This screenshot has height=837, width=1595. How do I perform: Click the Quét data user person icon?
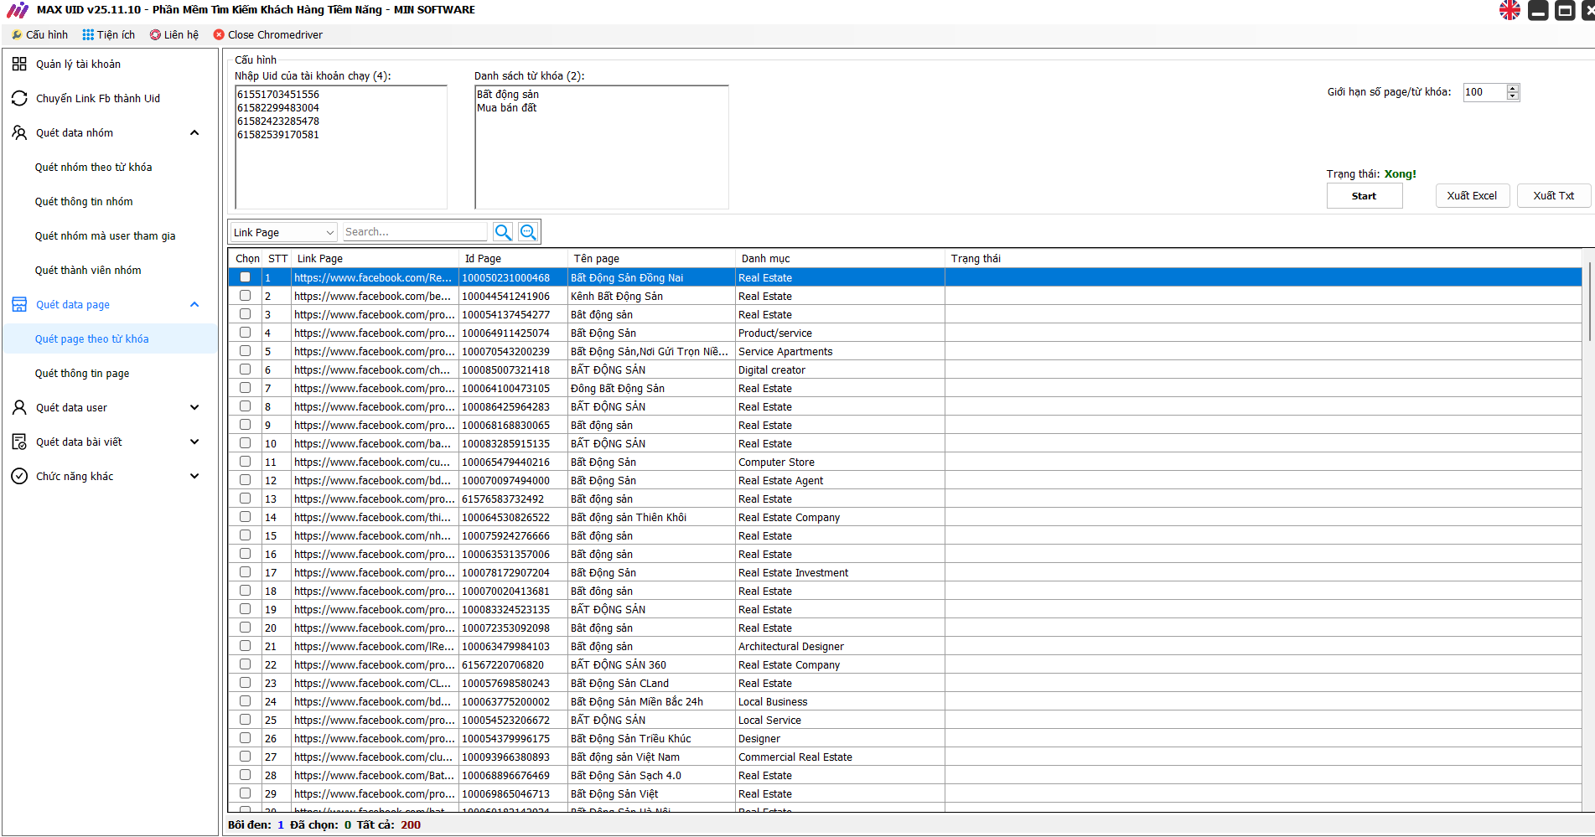(19, 407)
